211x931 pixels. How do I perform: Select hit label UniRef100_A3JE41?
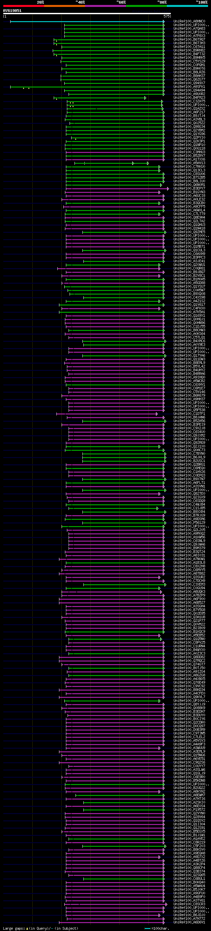pos(189,261)
